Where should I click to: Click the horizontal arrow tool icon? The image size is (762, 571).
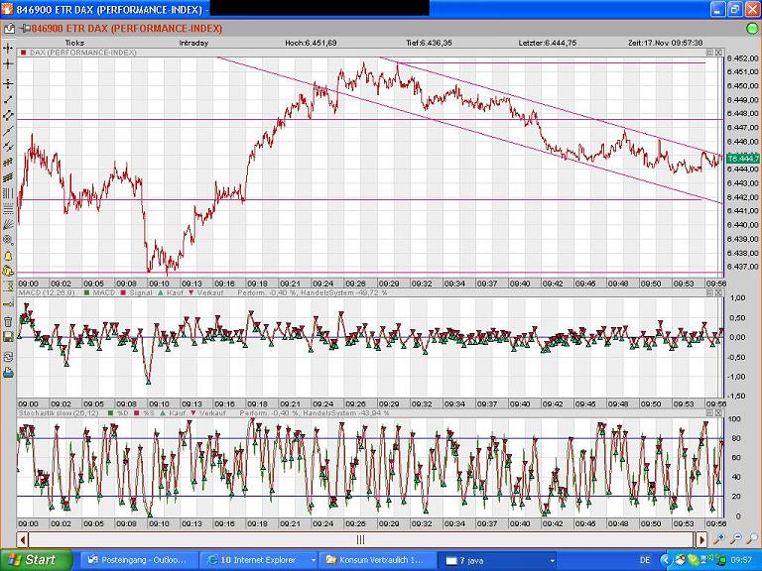pyautogui.click(x=8, y=304)
